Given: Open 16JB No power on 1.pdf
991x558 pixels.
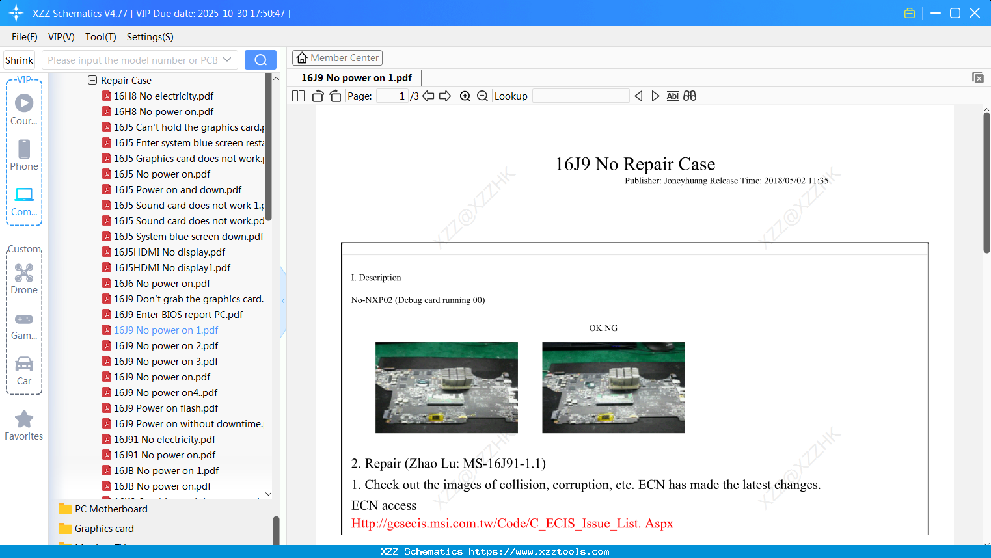Looking at the screenshot, I should [x=167, y=471].
